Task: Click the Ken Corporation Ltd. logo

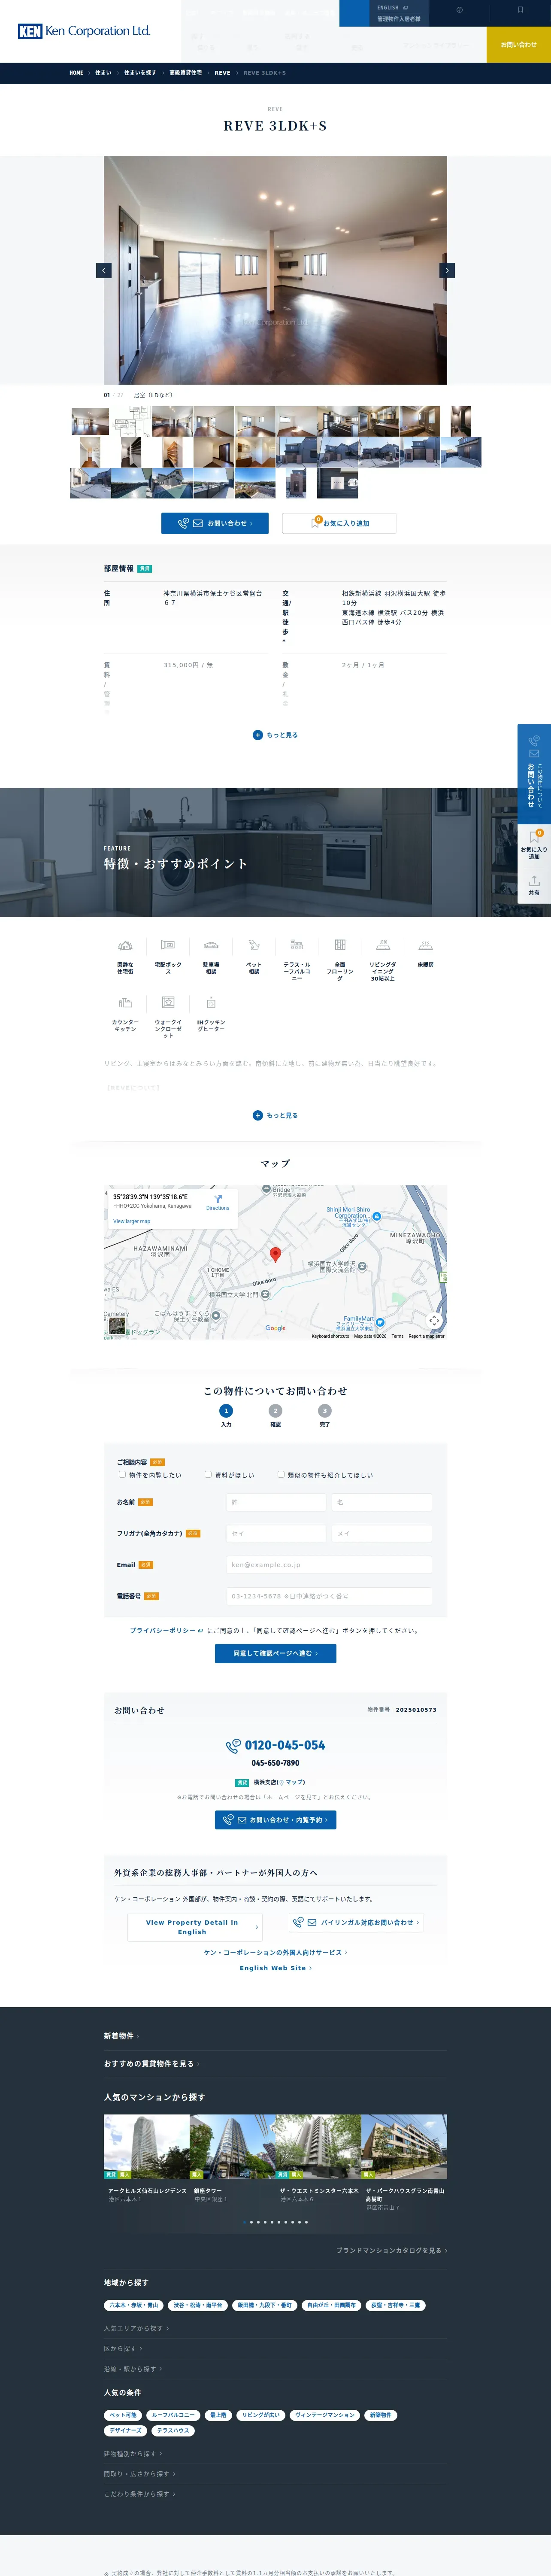Action: pos(84,31)
